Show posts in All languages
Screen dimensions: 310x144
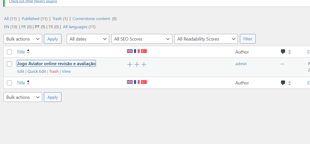pyautogui.click(x=75, y=27)
